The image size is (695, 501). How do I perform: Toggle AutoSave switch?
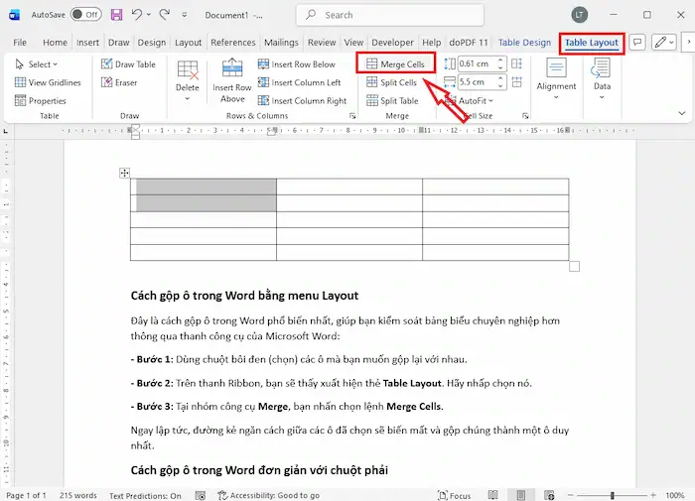pyautogui.click(x=86, y=15)
